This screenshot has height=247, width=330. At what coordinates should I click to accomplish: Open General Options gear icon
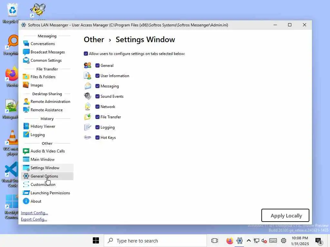tap(26, 176)
